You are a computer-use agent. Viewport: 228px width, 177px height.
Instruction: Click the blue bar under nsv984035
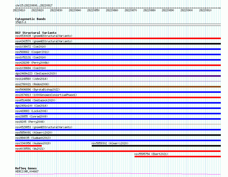[x=118, y=140]
